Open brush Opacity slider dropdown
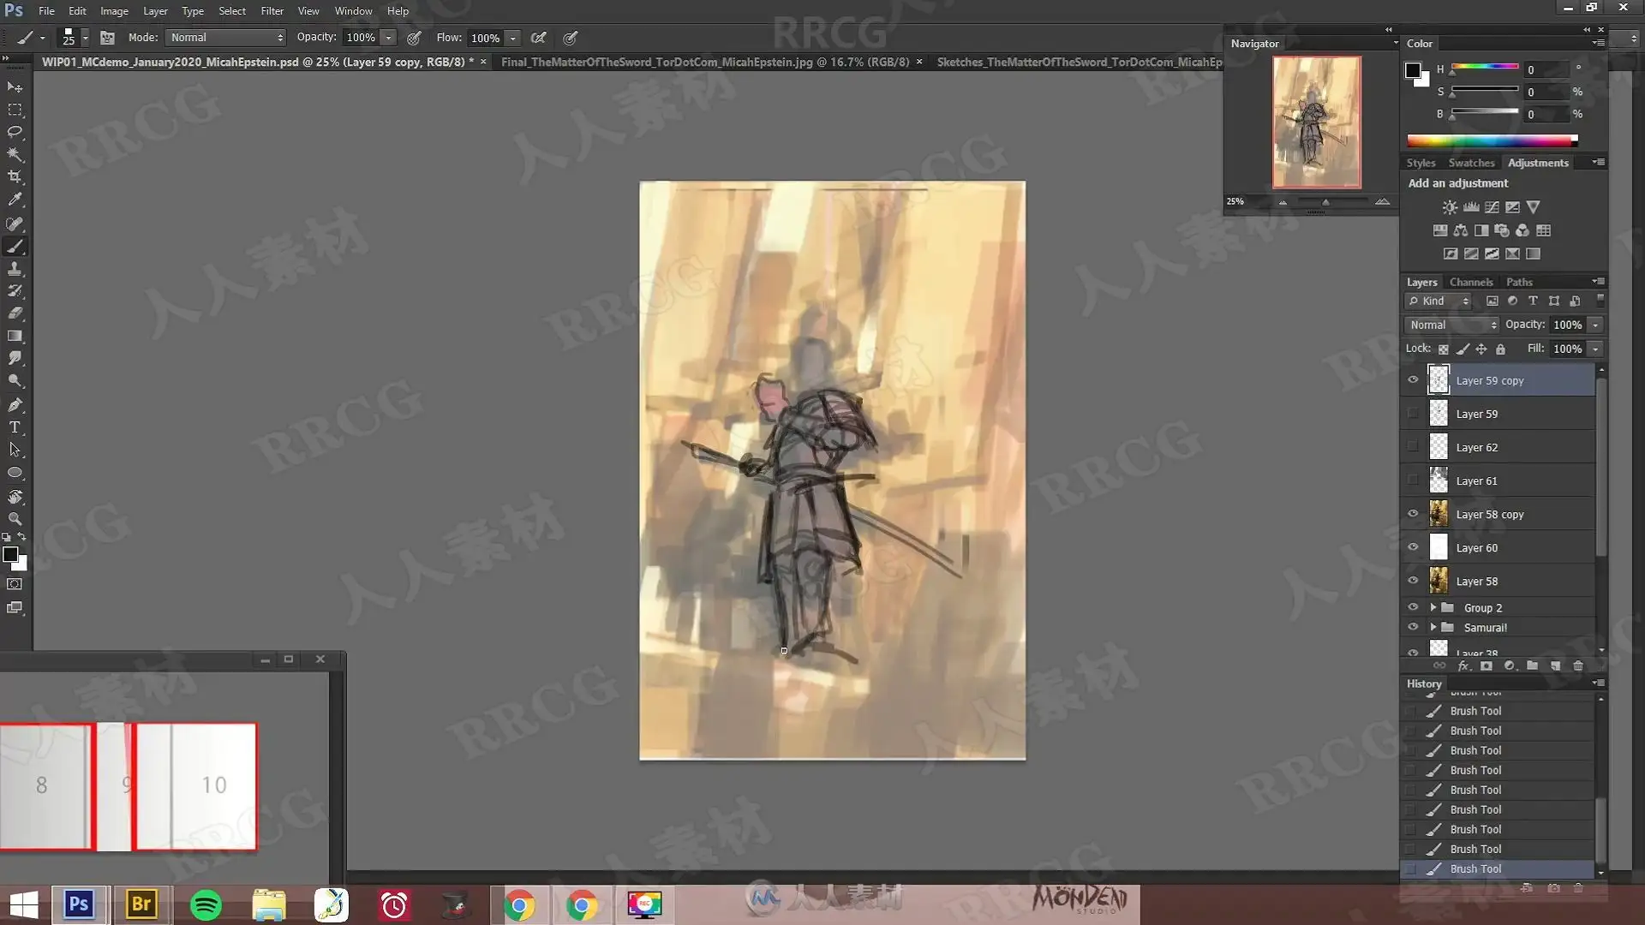Screen dimensions: 1645x925 click(x=388, y=38)
